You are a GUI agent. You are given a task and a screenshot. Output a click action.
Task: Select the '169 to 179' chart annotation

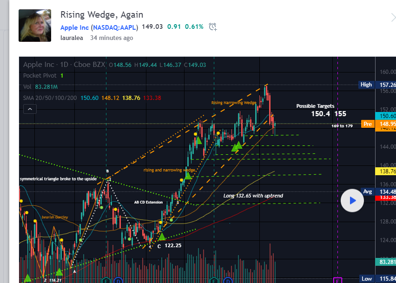(342, 126)
